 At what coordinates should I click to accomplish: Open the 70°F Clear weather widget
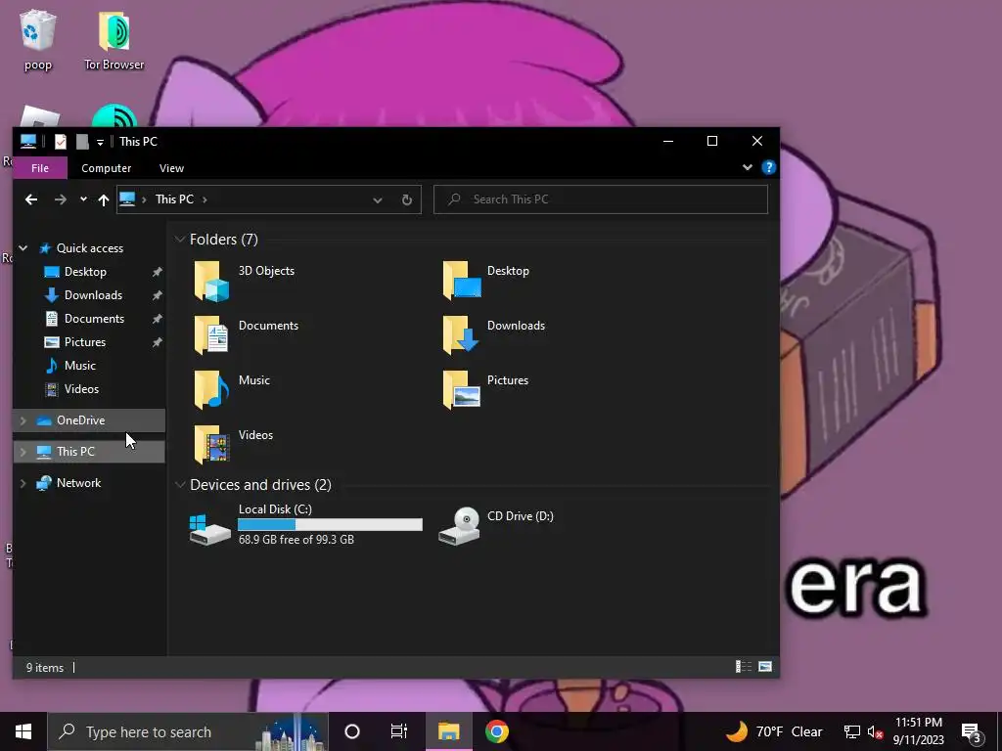coord(775,731)
